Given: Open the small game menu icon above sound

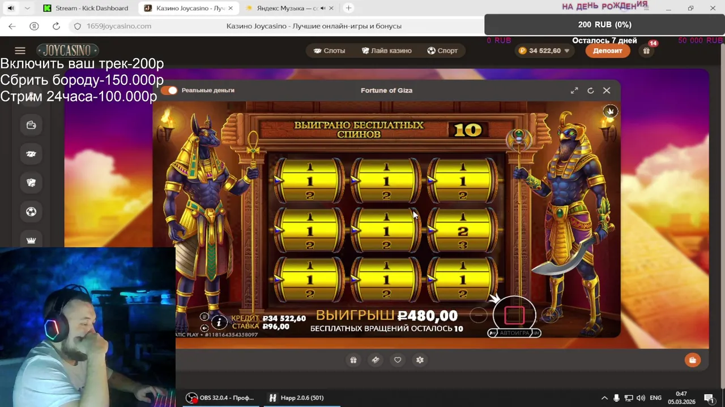Looking at the screenshot, I should [x=204, y=317].
